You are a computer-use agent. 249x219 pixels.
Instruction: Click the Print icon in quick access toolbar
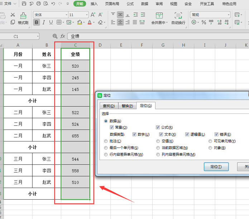(x=39, y=4)
